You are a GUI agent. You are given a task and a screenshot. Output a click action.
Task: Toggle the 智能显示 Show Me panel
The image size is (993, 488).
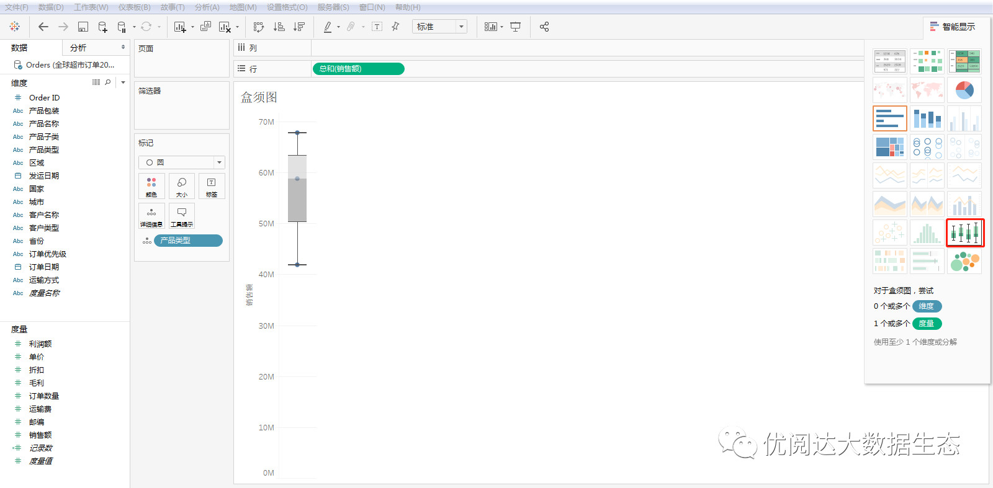click(x=953, y=27)
